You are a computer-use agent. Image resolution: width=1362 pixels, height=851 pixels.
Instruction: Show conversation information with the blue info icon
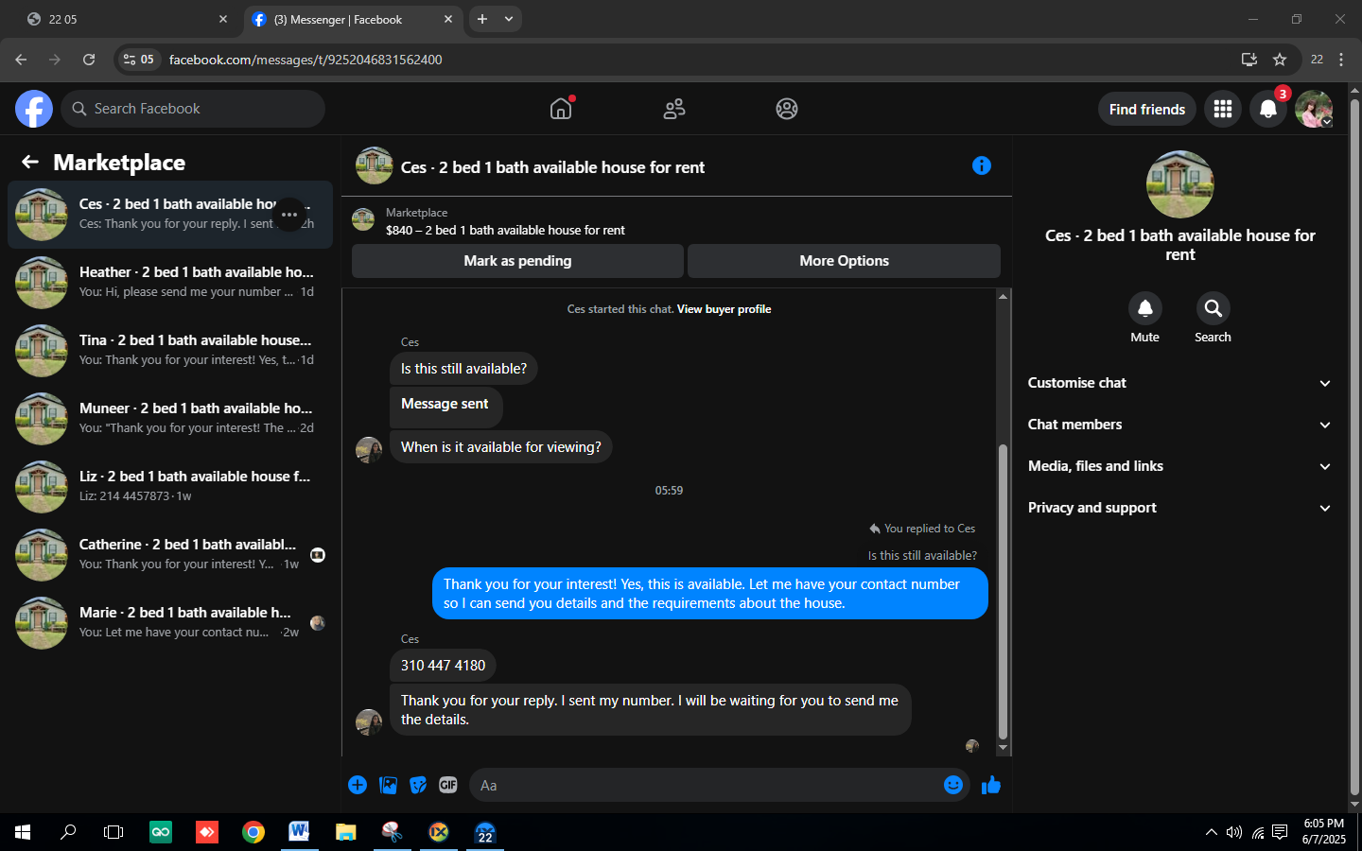(982, 165)
